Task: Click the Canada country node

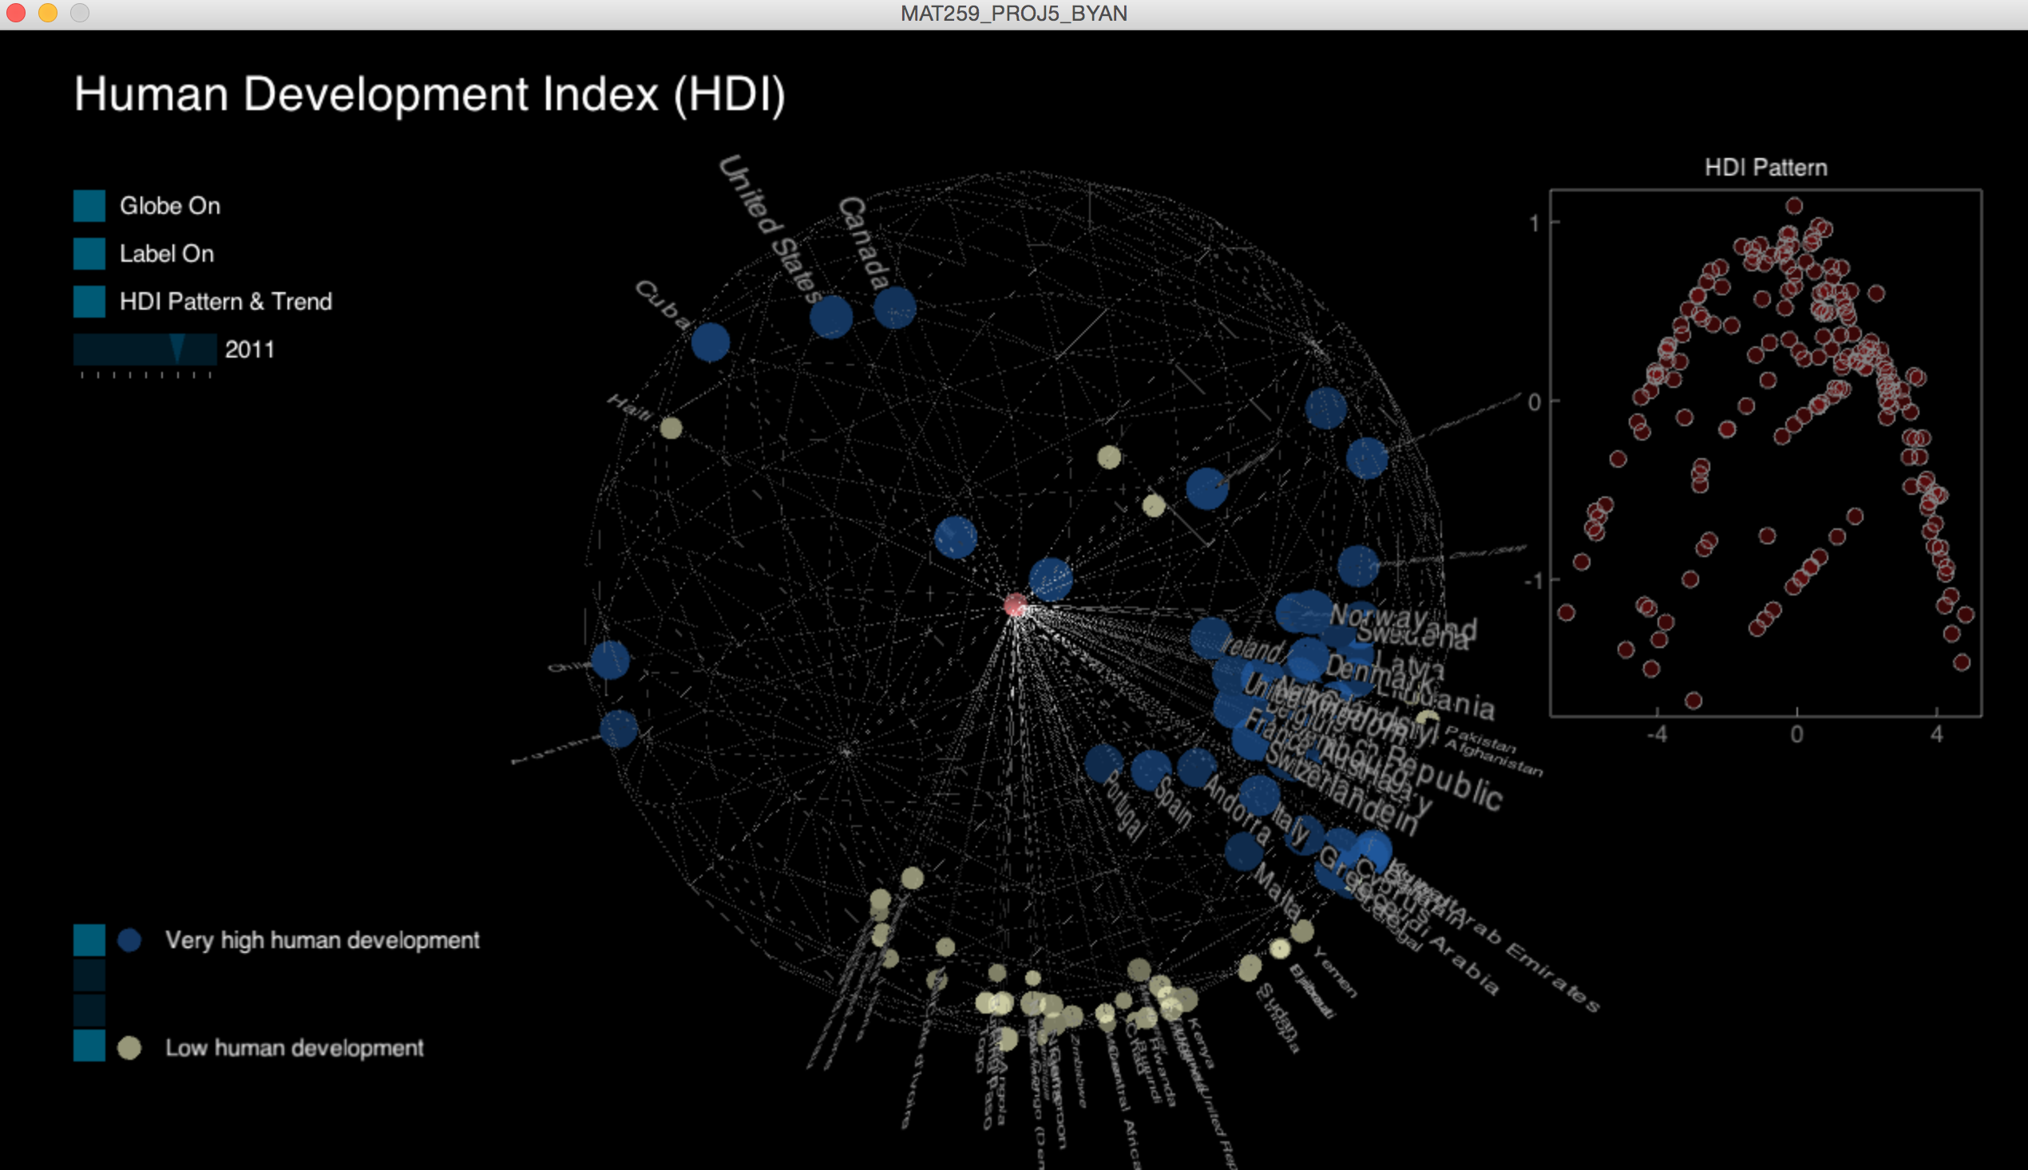Action: coord(894,308)
